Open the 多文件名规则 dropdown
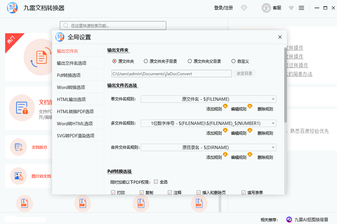The width and height of the screenshot is (337, 224). click(x=209, y=123)
